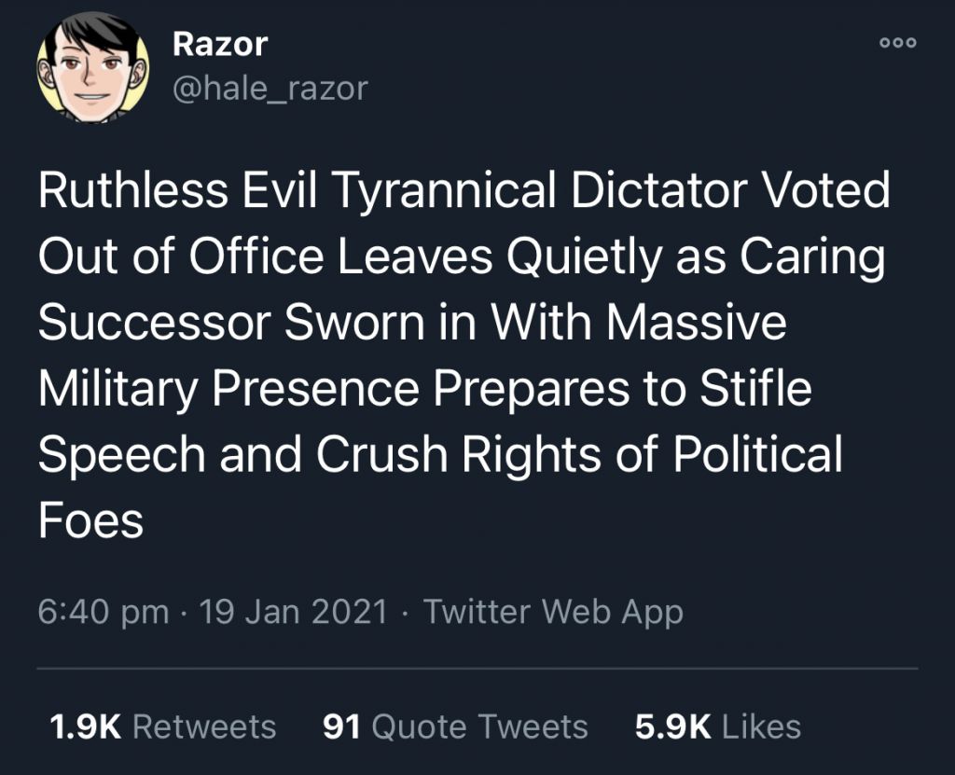
Task: Click the 19 Jan 2021 date
Action: (296, 612)
